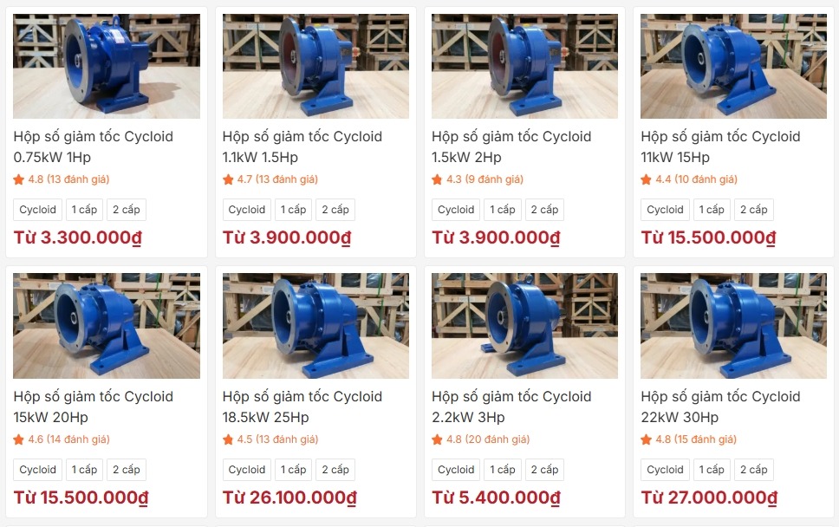Select 1 cấp tag on 1.1kW 1.5Hp card
839x527 pixels.
pos(293,210)
